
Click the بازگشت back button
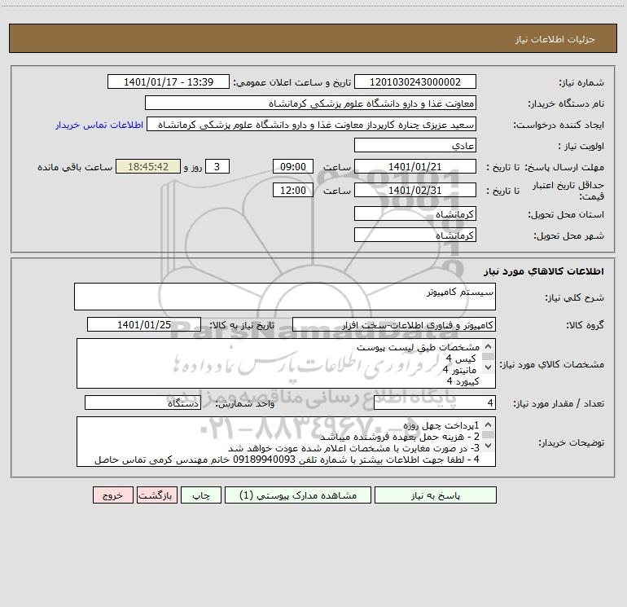coord(156,495)
